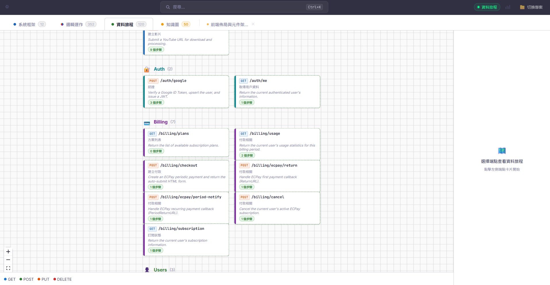Screen dimensions: 550x285
Task: Toggle the POST filter in the bottom legend
Action: pyautogui.click(x=26, y=279)
